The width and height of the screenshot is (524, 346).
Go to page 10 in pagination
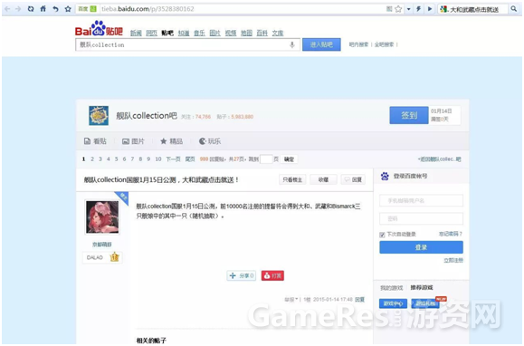click(x=158, y=159)
